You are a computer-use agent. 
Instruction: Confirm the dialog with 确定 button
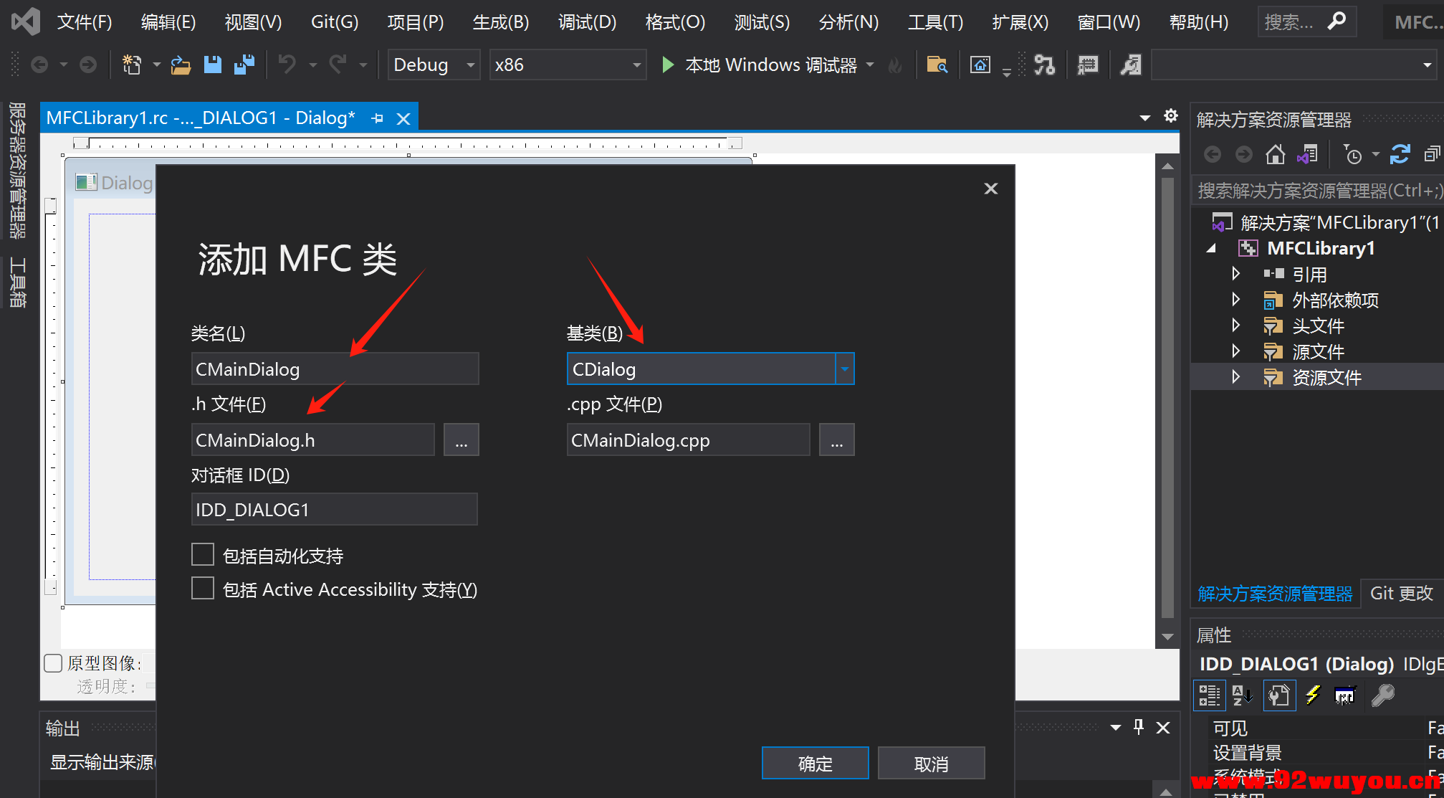[815, 763]
